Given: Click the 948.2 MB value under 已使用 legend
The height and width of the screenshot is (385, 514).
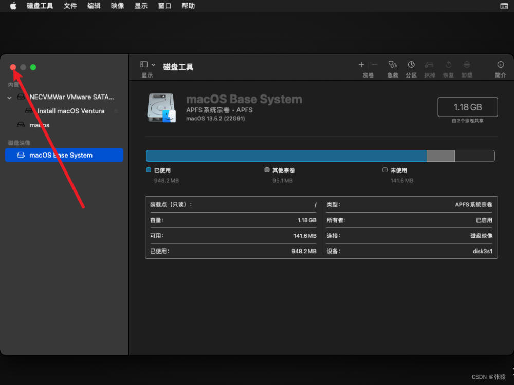Looking at the screenshot, I should [x=167, y=180].
